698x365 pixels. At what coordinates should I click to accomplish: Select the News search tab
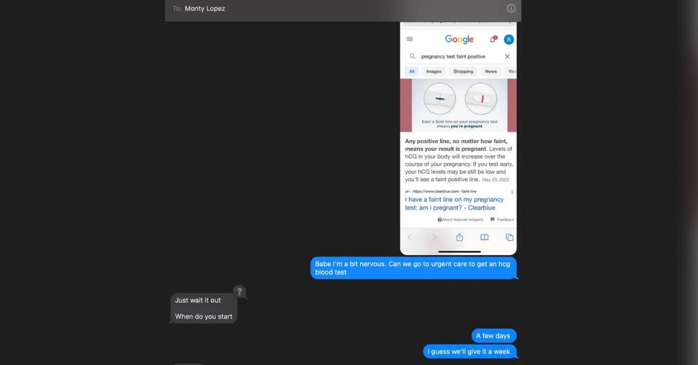click(x=491, y=71)
